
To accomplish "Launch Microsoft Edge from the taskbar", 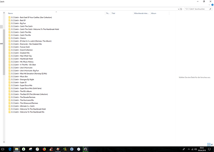I will (10, 149).
